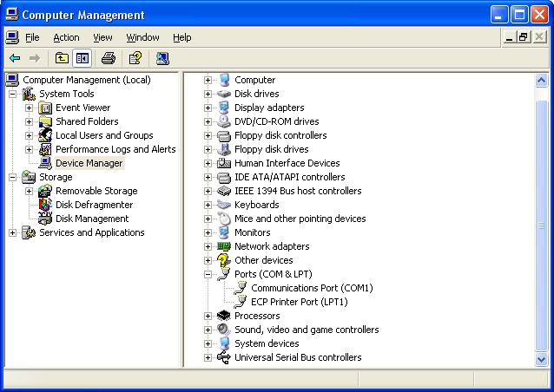The height and width of the screenshot is (392, 554).
Task: Select the Floppy disk controllers entry
Action: tap(280, 135)
